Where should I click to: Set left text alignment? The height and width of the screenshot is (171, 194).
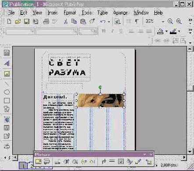[131, 31]
